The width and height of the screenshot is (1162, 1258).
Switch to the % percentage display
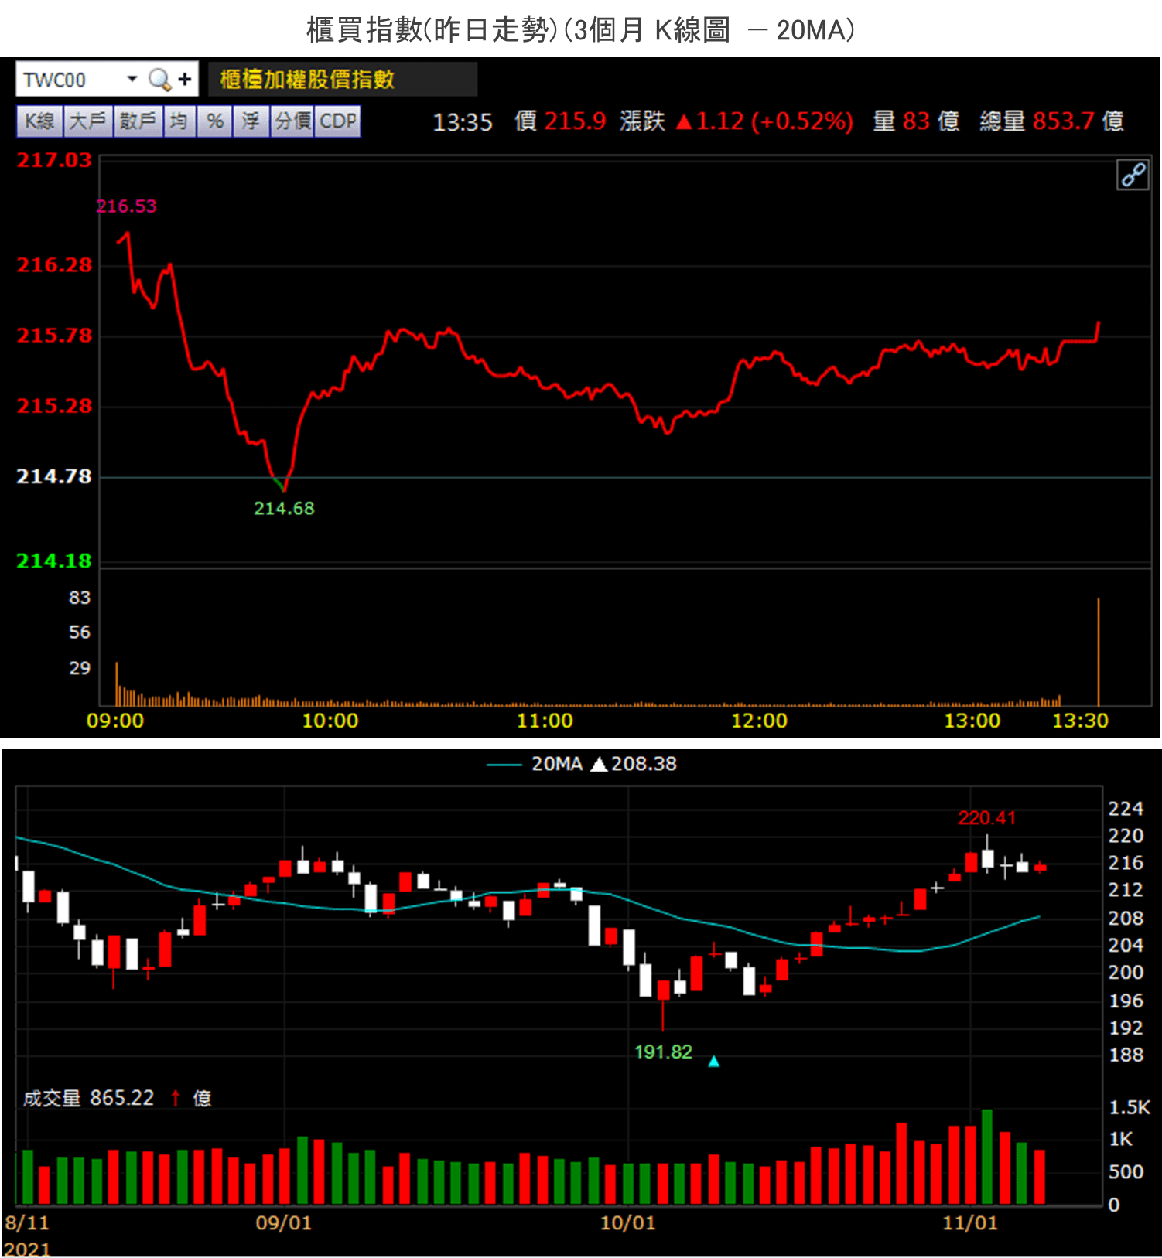(x=215, y=121)
